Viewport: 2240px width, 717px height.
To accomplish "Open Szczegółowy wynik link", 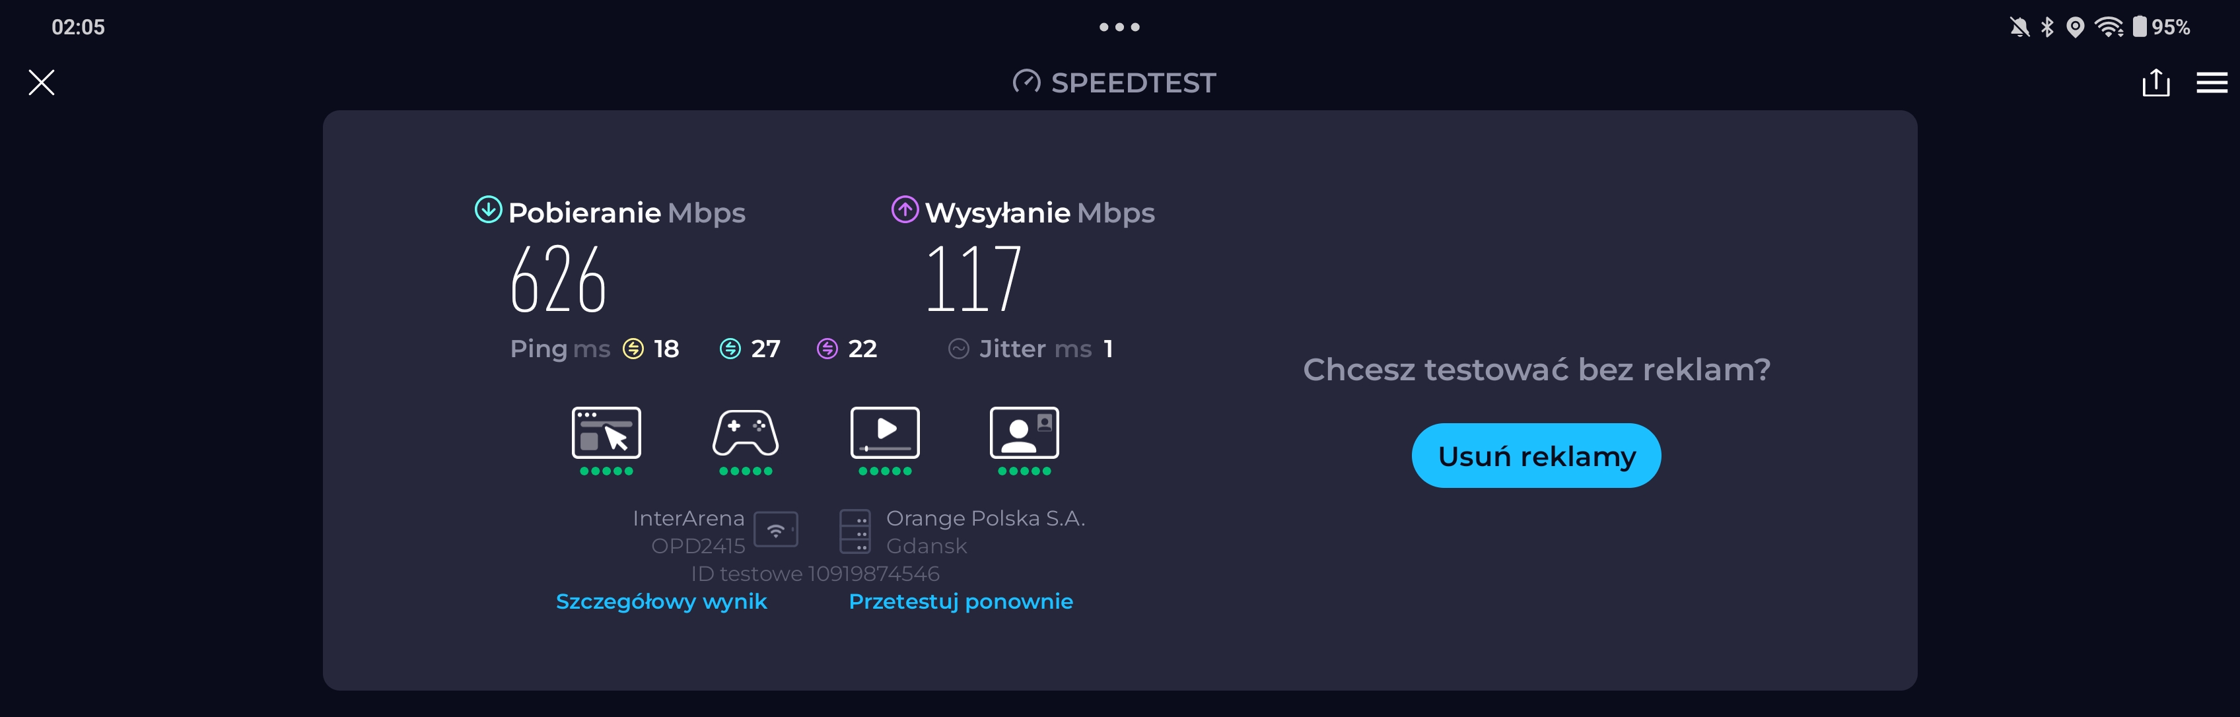I will coord(661,601).
